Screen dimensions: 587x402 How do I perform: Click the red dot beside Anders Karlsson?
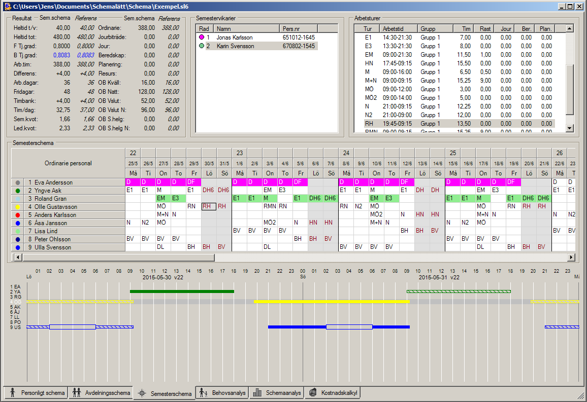[x=18, y=215]
